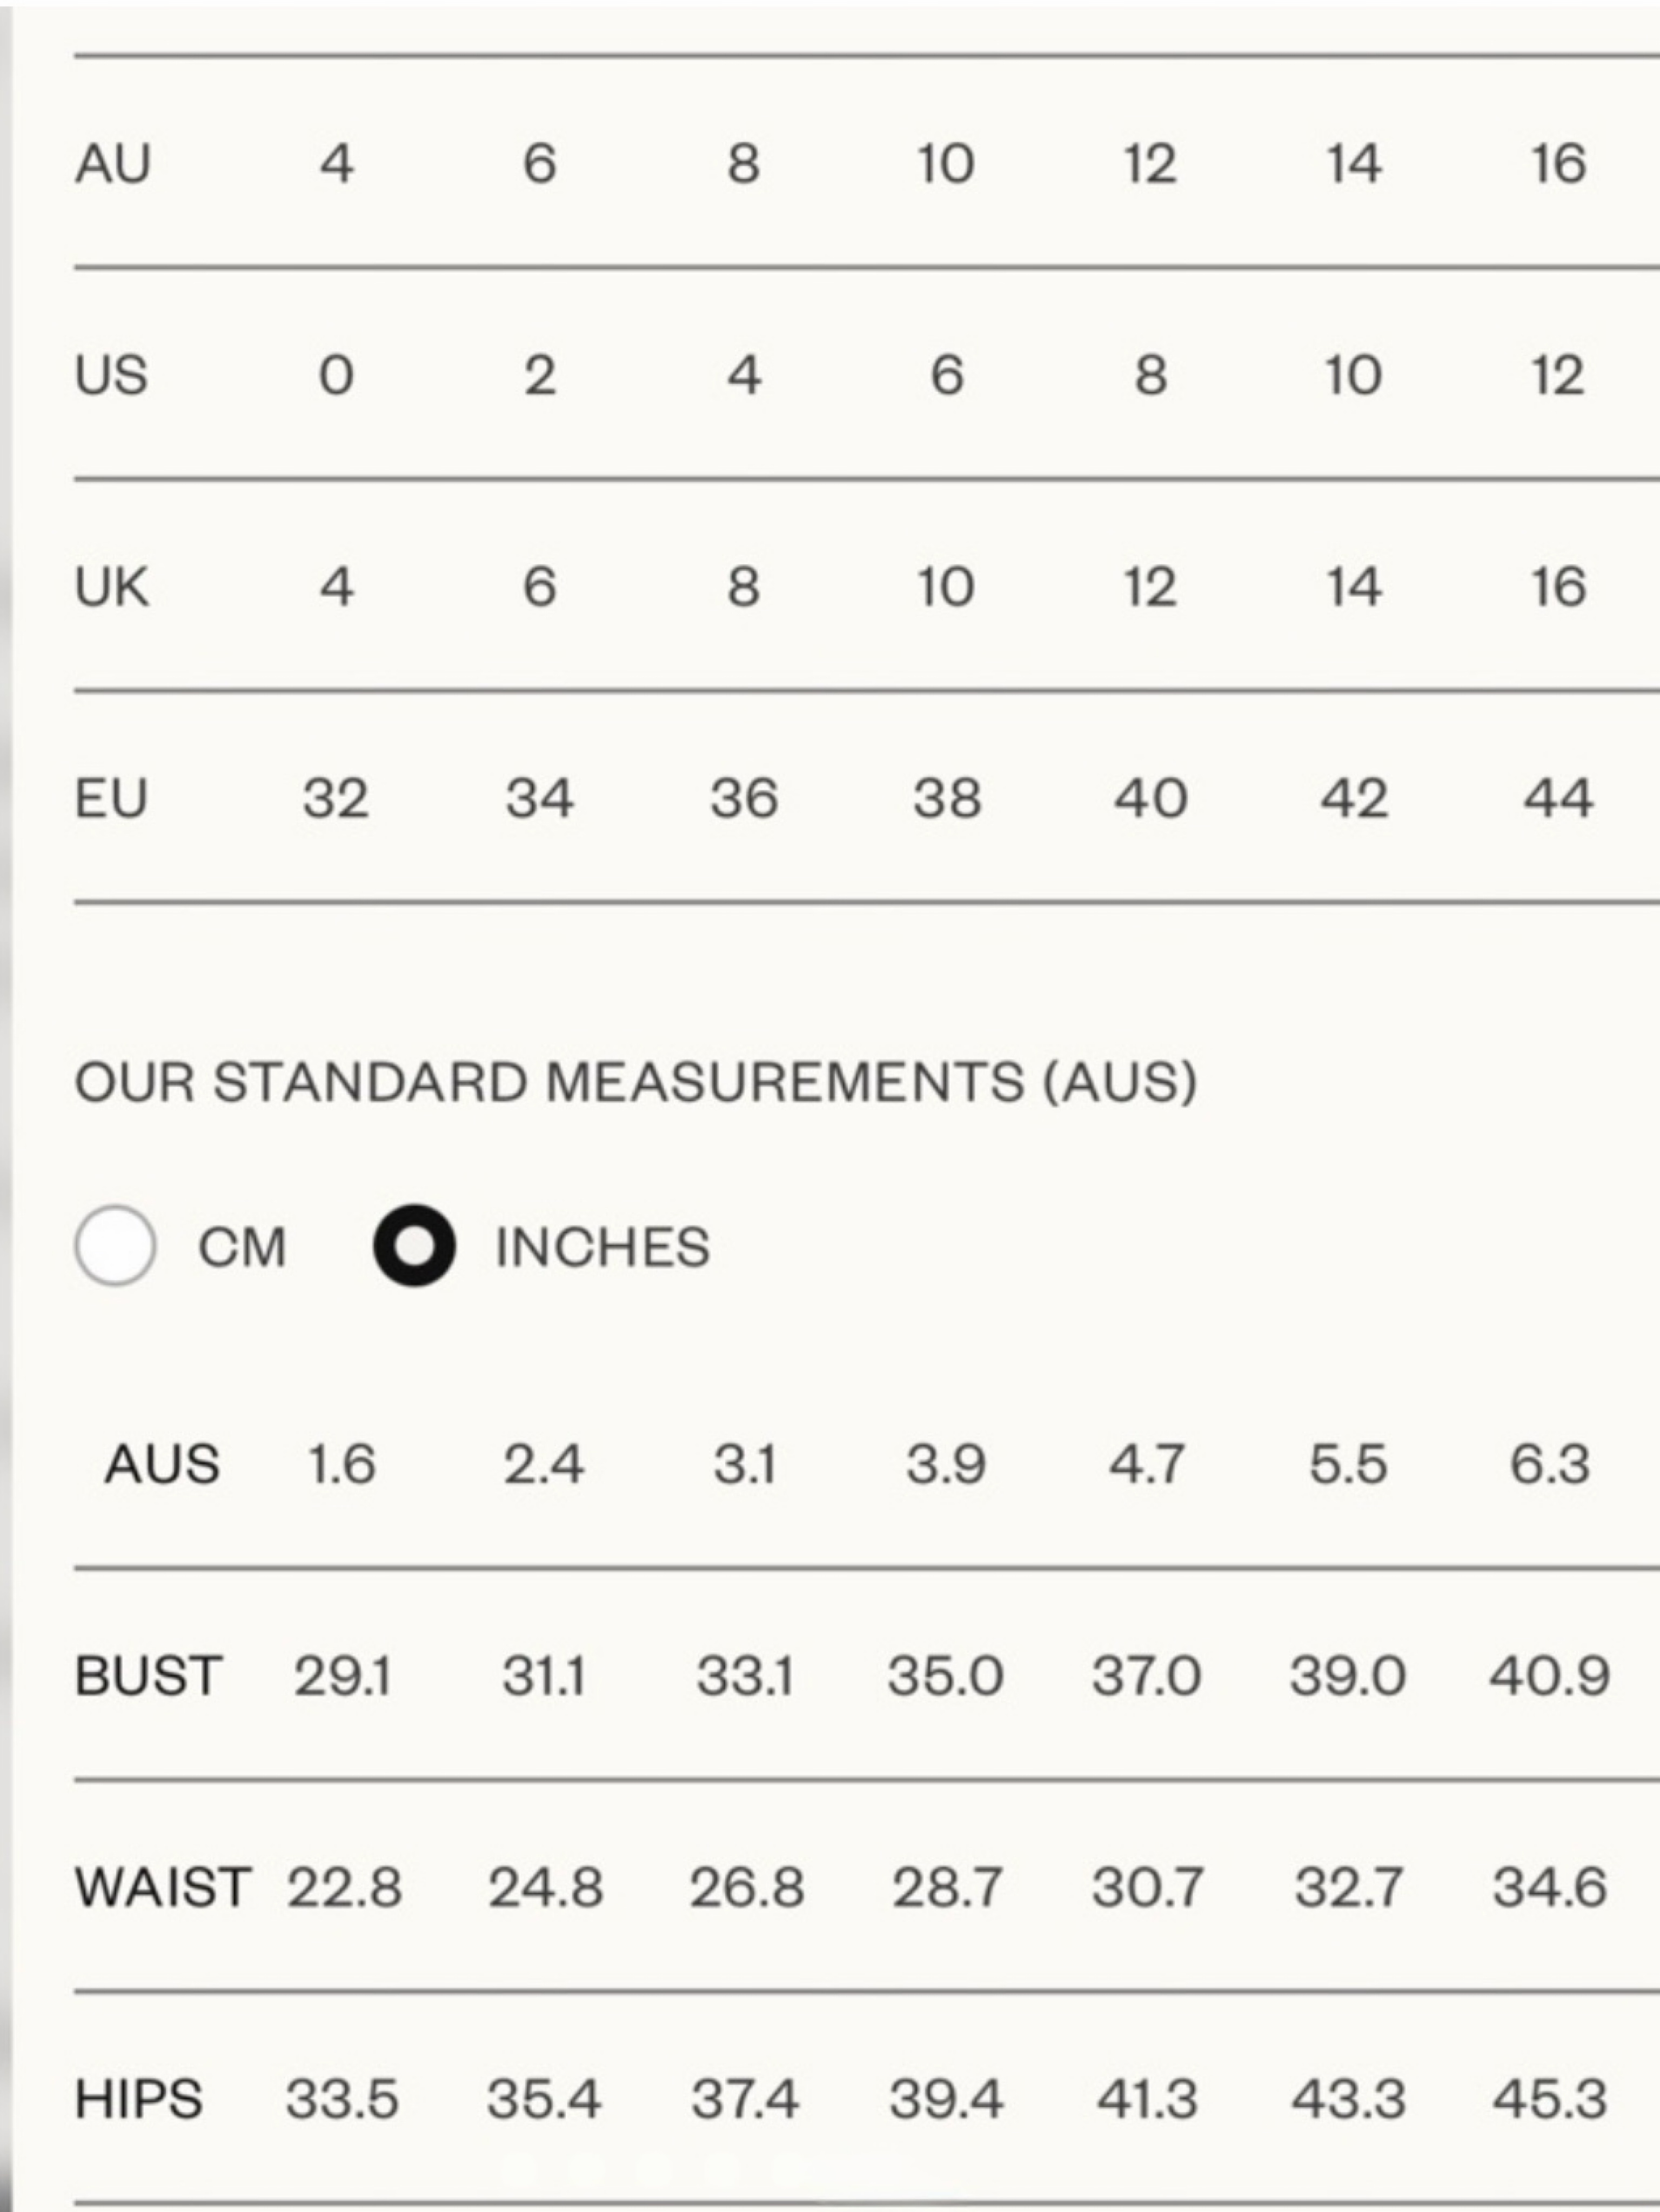Click the WAIST row label
This screenshot has height=2212, width=1660.
[x=163, y=1887]
